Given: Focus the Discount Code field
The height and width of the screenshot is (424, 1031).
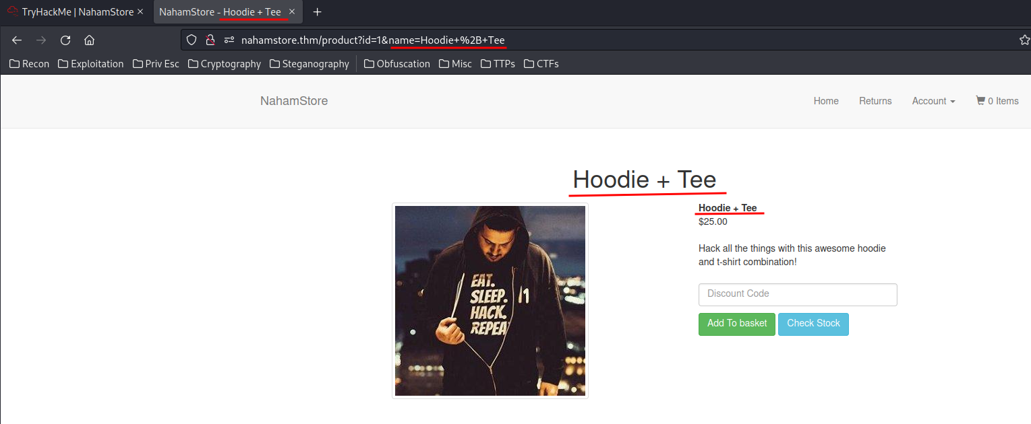Looking at the screenshot, I should pyautogui.click(x=798, y=294).
